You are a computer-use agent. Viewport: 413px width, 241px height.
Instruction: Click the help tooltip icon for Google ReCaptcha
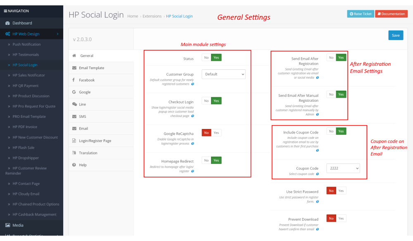192,143
